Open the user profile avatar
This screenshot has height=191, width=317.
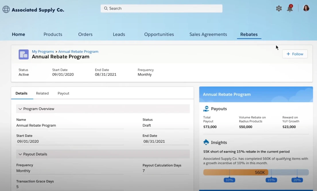pyautogui.click(x=306, y=8)
